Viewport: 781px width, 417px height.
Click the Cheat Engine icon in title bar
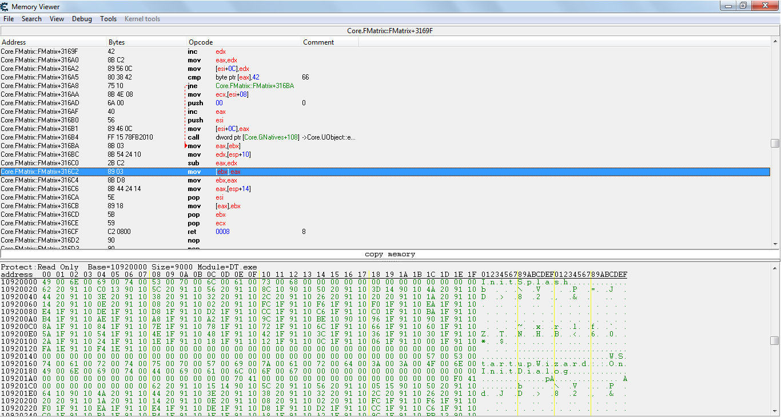(x=5, y=6)
